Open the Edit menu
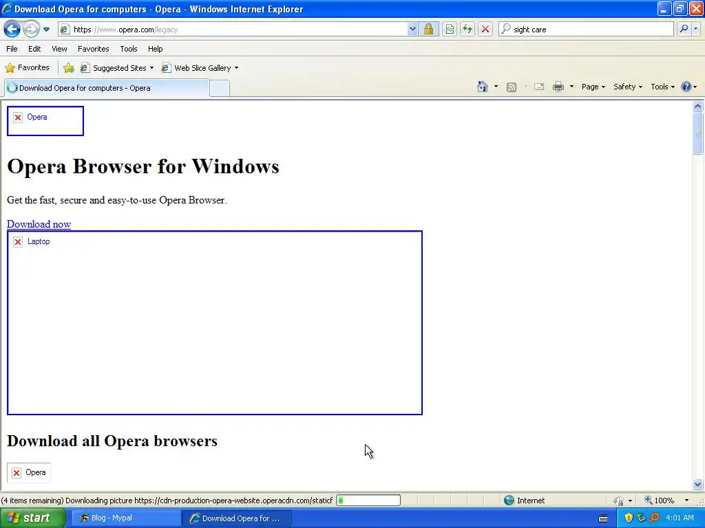The width and height of the screenshot is (705, 528). [x=34, y=49]
